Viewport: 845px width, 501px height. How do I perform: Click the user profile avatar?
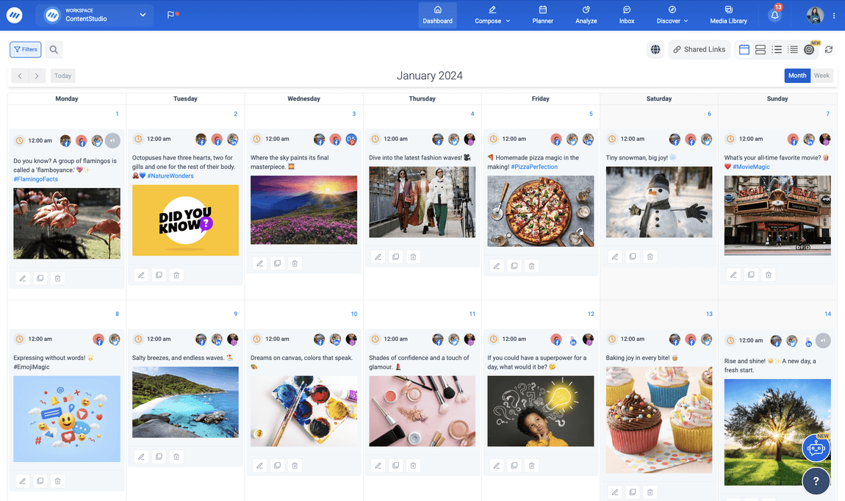815,15
